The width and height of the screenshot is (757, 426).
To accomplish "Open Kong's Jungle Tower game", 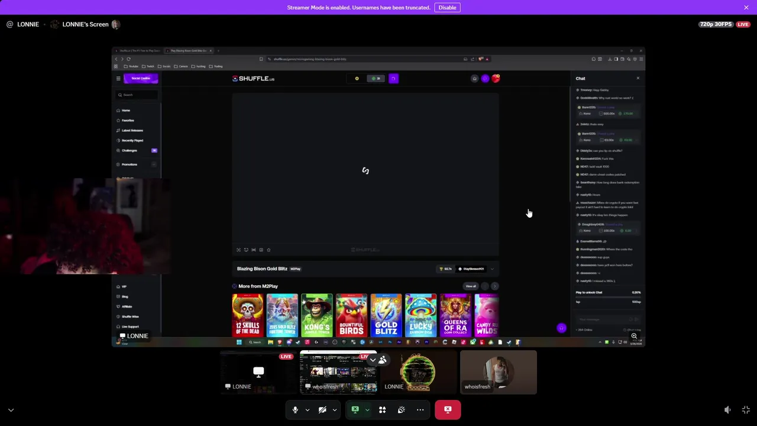I will tap(316, 315).
